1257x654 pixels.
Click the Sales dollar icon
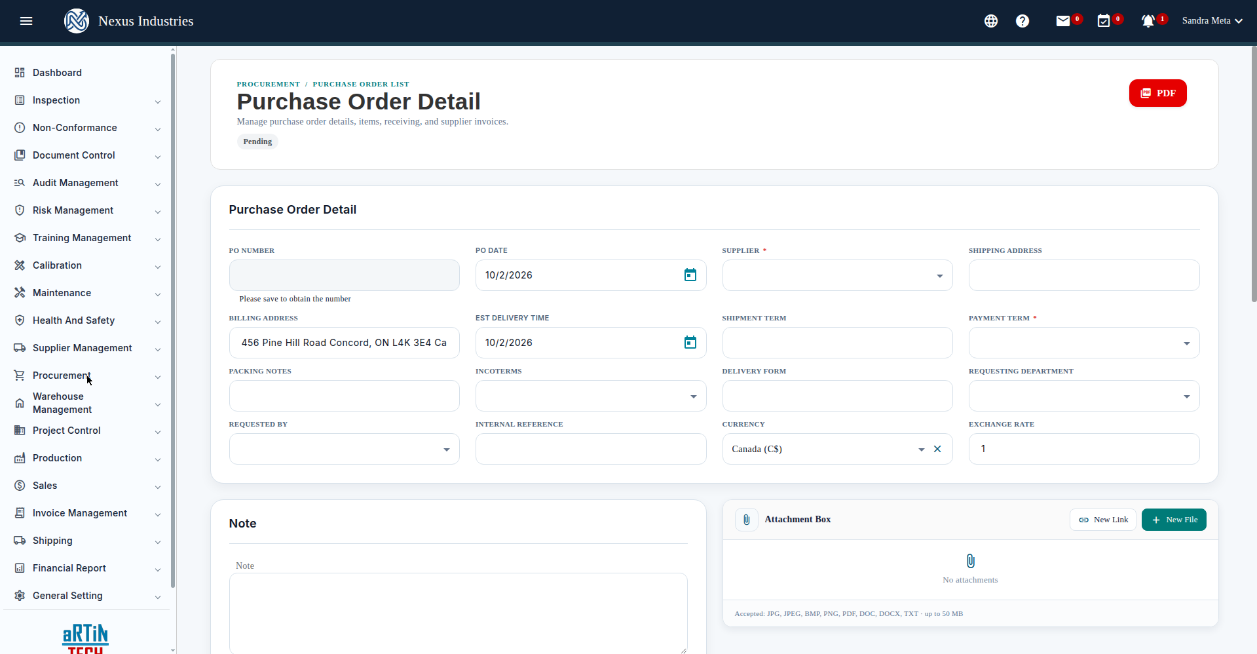pyautogui.click(x=20, y=486)
